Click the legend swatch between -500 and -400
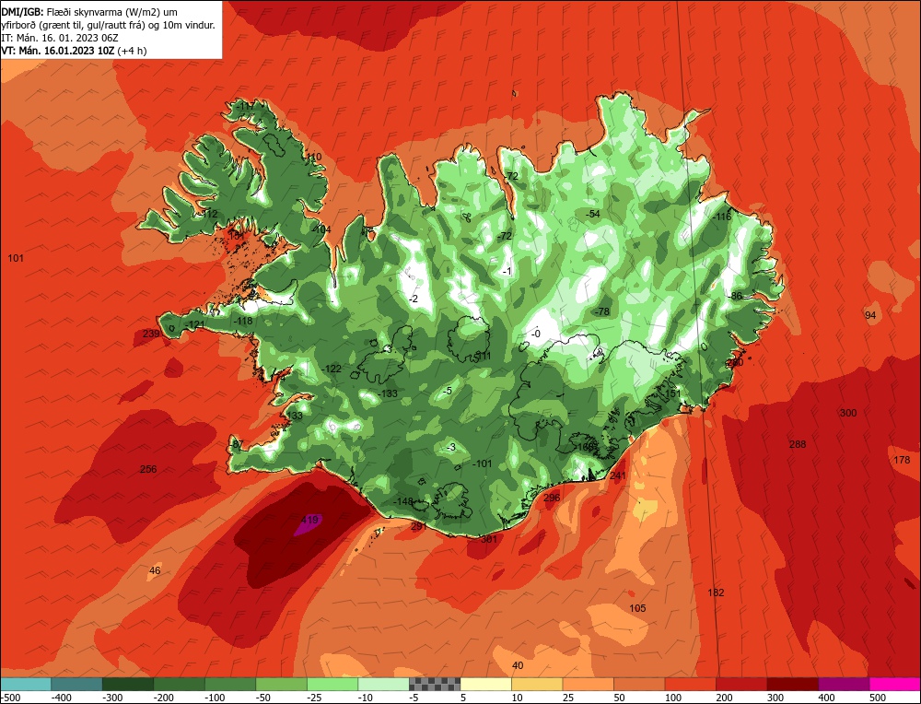The image size is (921, 704). (x=26, y=684)
